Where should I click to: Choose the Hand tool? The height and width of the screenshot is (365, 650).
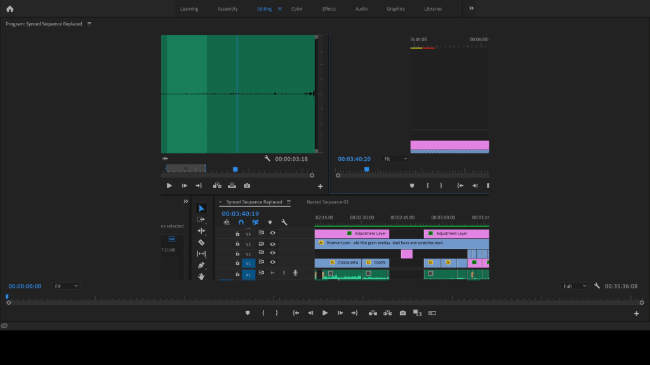click(x=201, y=276)
